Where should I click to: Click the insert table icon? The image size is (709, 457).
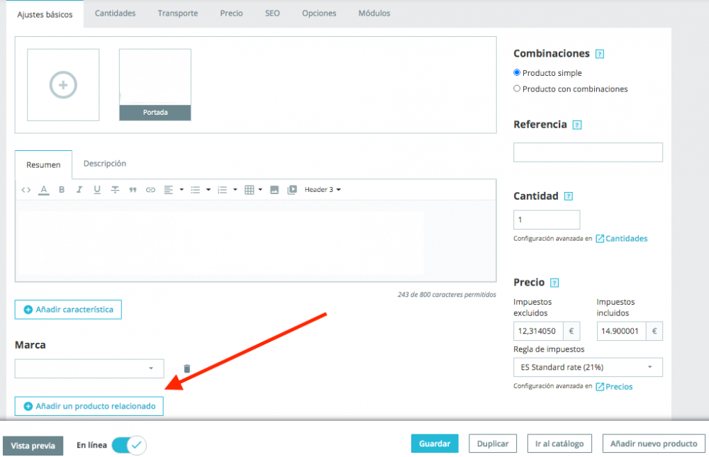pos(249,190)
